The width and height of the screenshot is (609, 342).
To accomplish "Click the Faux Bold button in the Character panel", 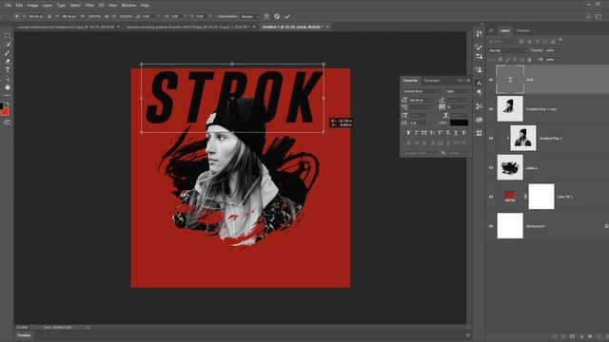I will click(408, 133).
